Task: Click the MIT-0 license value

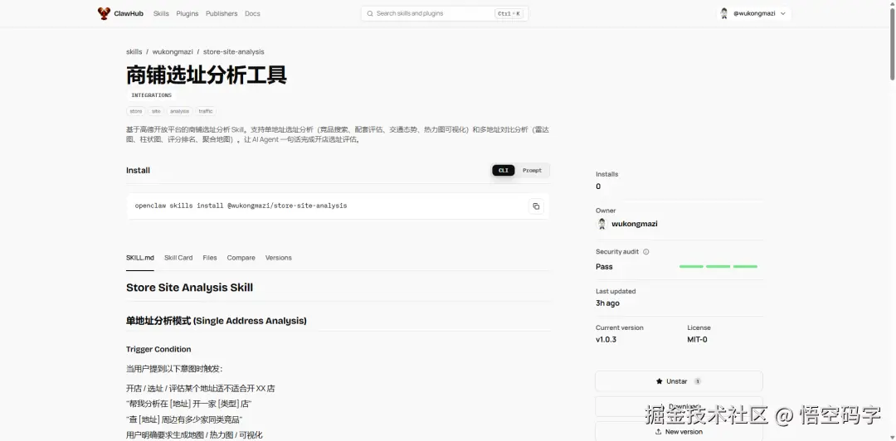Action: 697,339
